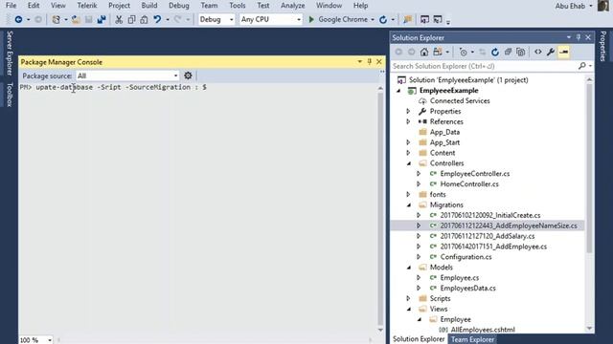
Task: Click the Paste toolbar icon
Action: tap(145, 19)
